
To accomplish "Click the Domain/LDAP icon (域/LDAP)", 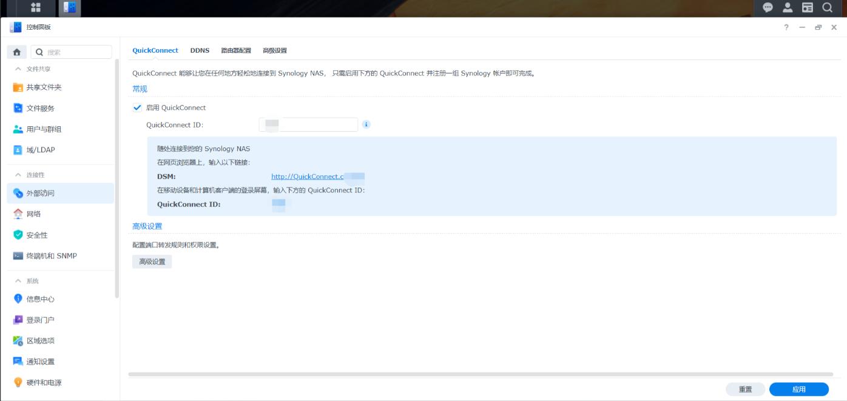I will [18, 150].
